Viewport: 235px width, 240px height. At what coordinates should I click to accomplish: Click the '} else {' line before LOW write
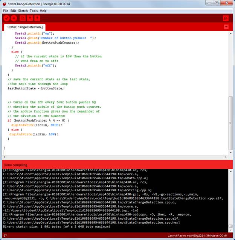[x=15, y=130]
